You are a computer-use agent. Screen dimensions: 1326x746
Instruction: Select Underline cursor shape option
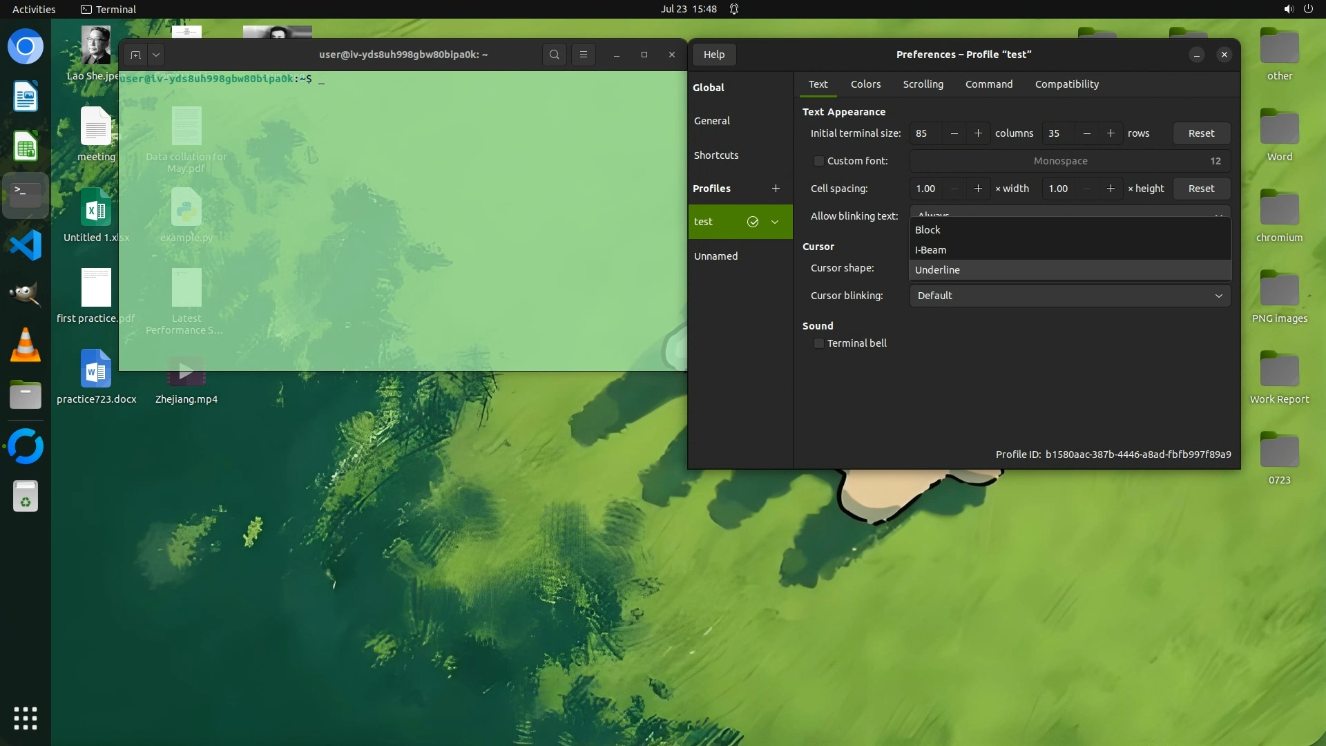937,270
